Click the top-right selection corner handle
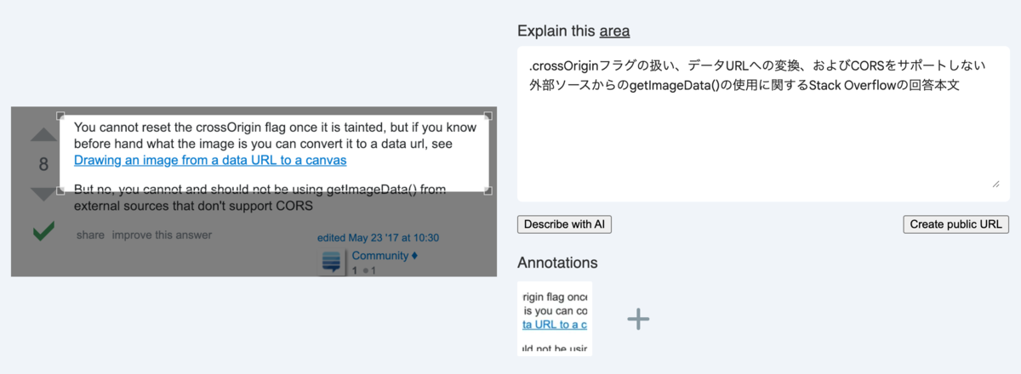 point(488,116)
